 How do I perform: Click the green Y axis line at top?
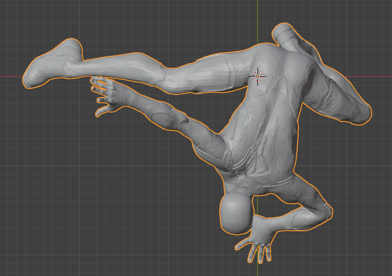[257, 14]
